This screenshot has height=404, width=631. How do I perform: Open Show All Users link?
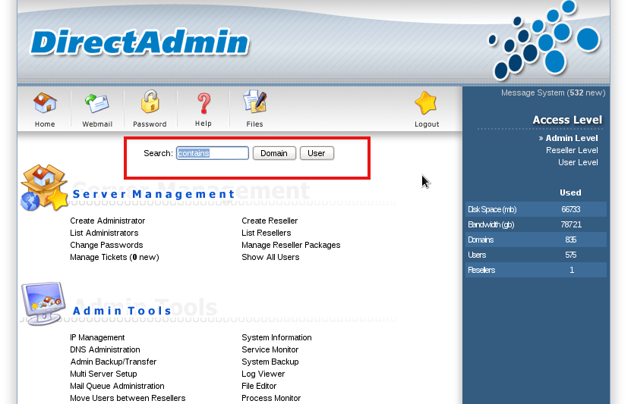pos(270,257)
